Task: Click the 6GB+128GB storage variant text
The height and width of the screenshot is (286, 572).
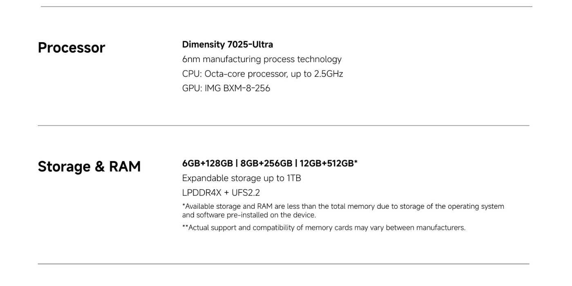Action: click(x=208, y=163)
